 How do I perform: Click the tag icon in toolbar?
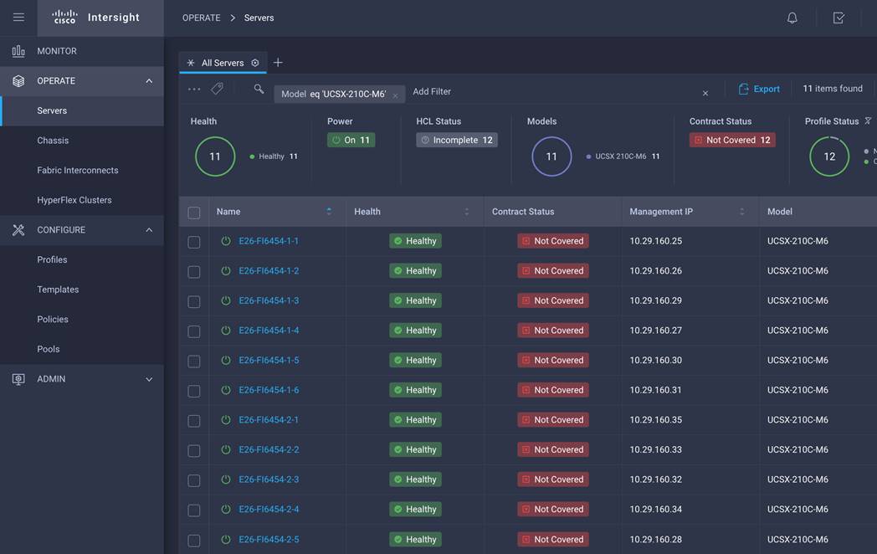[217, 89]
